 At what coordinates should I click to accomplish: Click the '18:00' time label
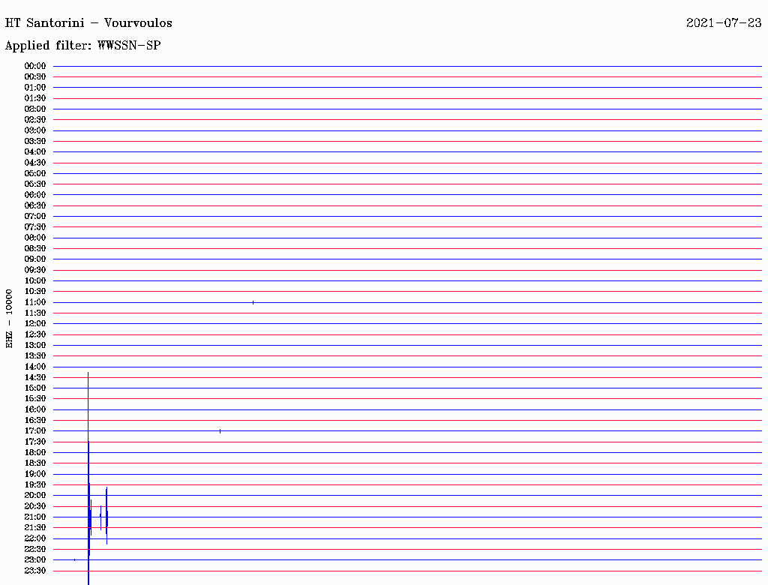(x=35, y=452)
